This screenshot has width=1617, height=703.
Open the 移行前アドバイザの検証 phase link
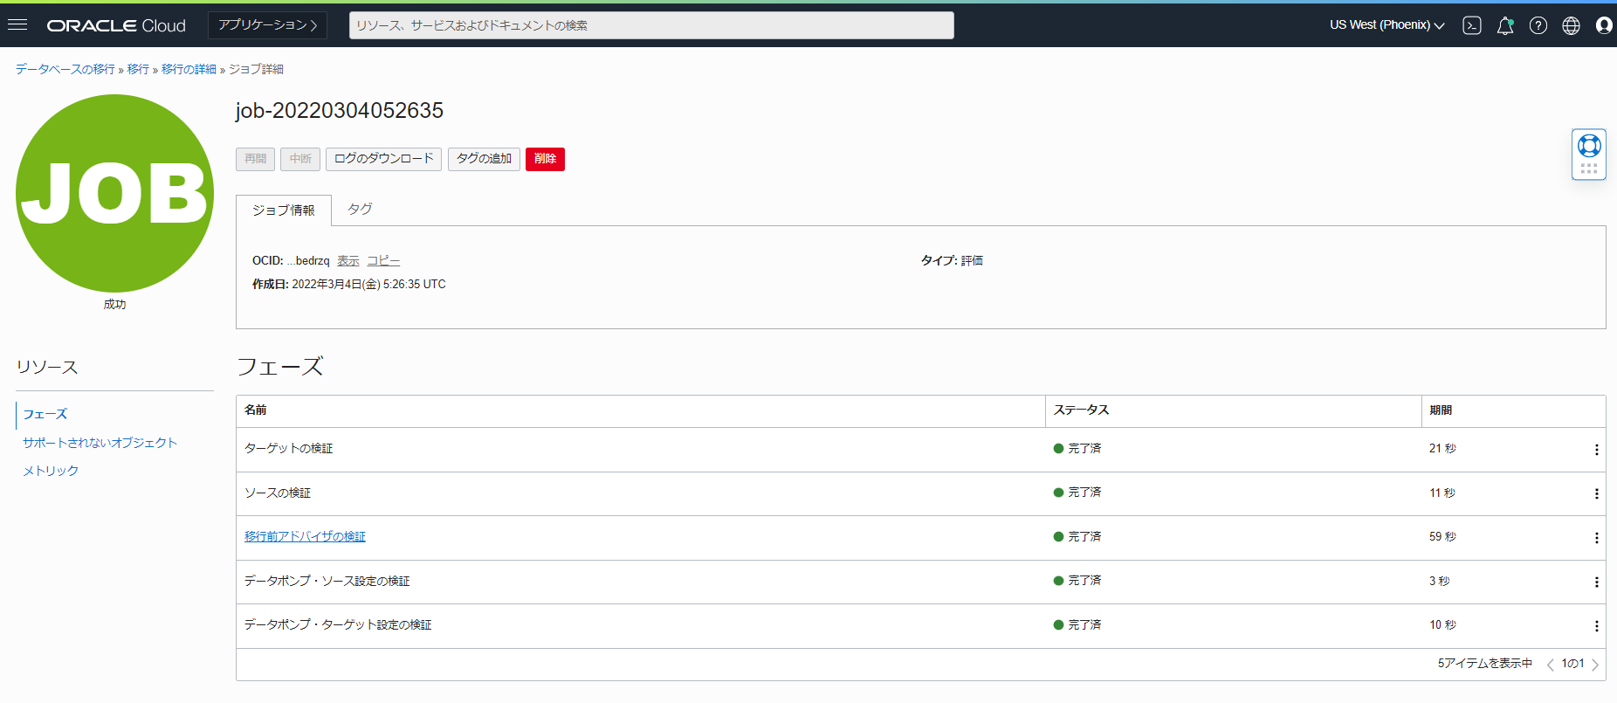click(305, 536)
